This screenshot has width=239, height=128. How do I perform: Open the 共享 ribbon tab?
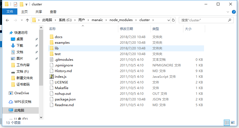tap(39, 12)
